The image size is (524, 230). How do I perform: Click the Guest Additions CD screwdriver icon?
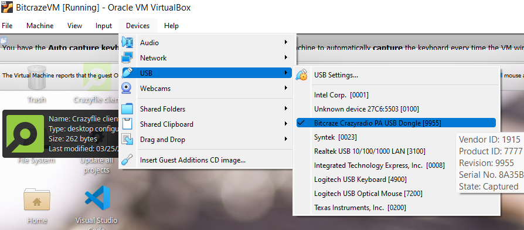[x=127, y=160]
